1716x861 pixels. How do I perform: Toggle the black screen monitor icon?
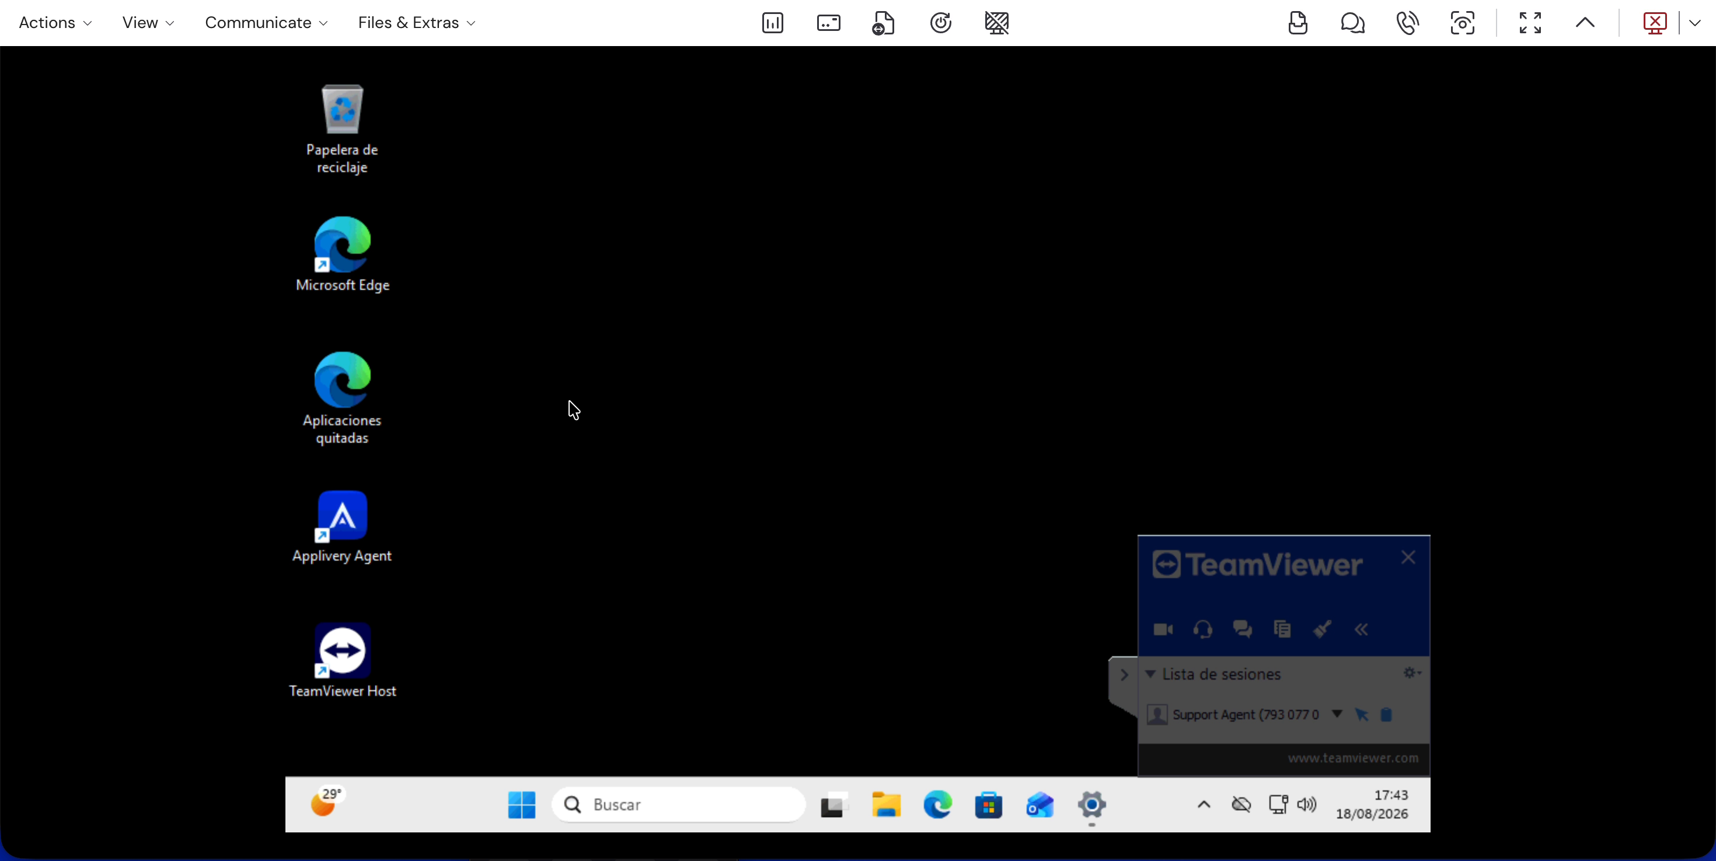pos(996,23)
